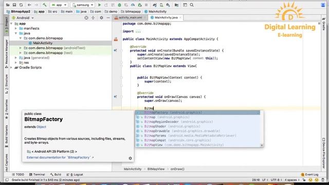Toggle the Project tool window button
Viewport: 329px width, 185px height.
tap(7, 25)
